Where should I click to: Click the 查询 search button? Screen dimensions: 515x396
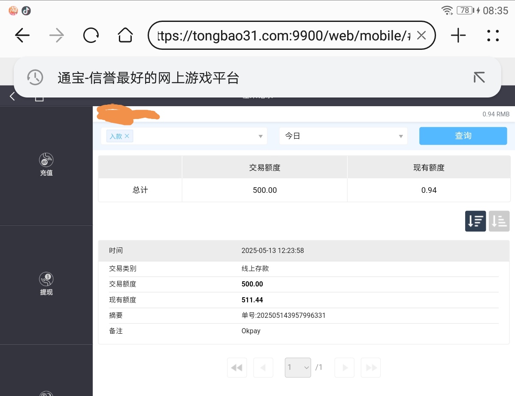click(x=463, y=136)
